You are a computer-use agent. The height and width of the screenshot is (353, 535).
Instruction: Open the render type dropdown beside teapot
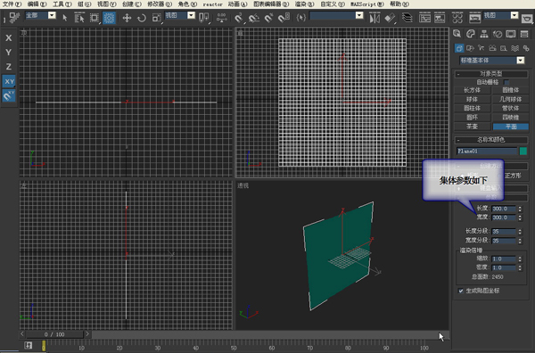pyautogui.click(x=514, y=15)
